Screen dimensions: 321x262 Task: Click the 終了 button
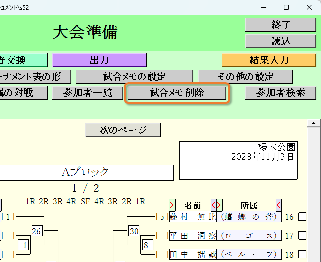coord(281,25)
